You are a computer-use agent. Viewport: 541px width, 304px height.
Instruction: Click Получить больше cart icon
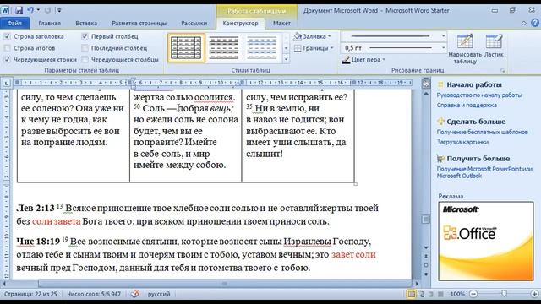click(x=440, y=159)
